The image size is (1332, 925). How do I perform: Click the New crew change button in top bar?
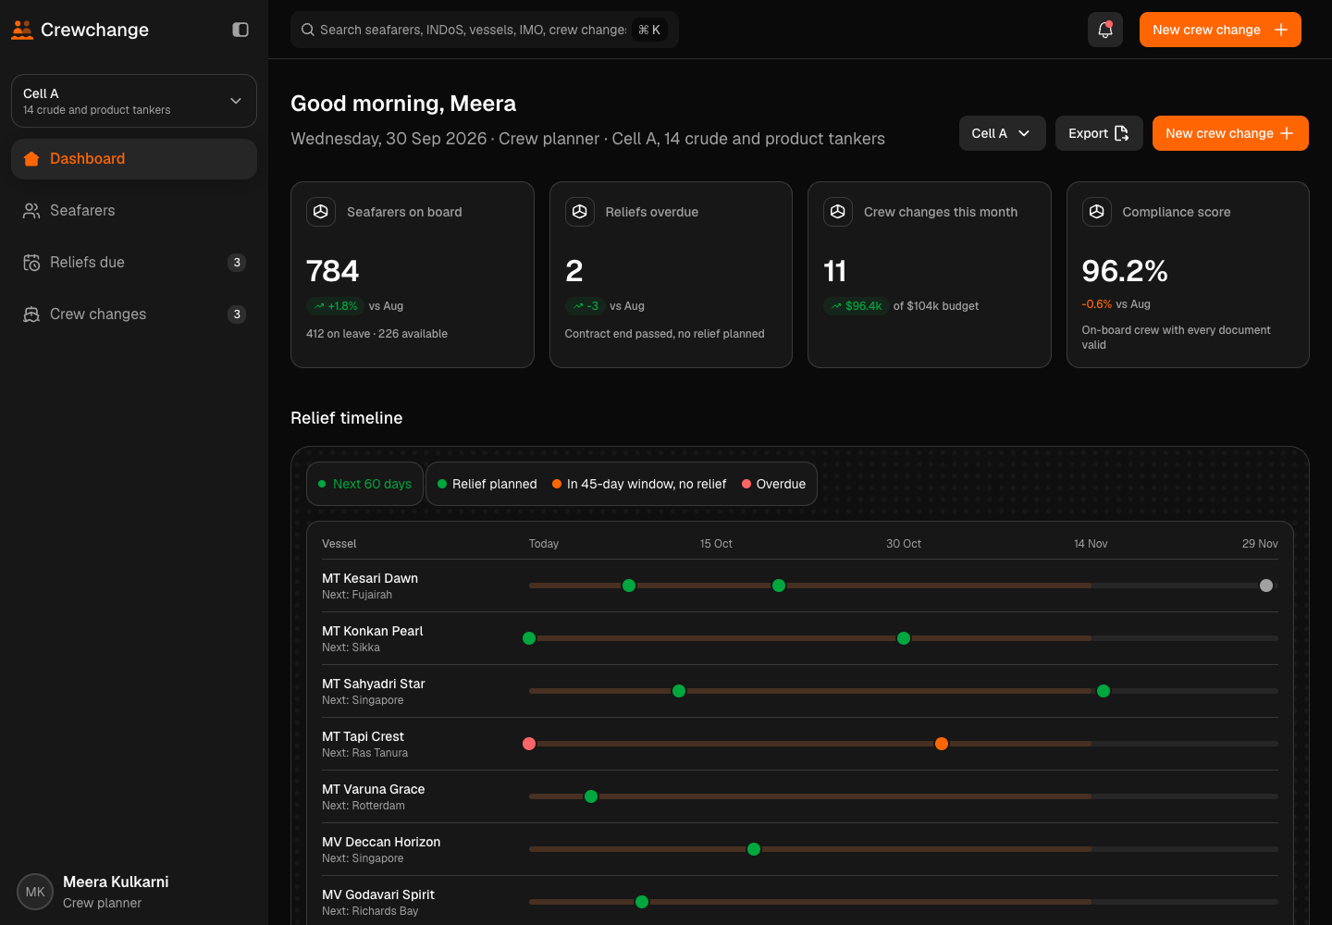pos(1220,30)
